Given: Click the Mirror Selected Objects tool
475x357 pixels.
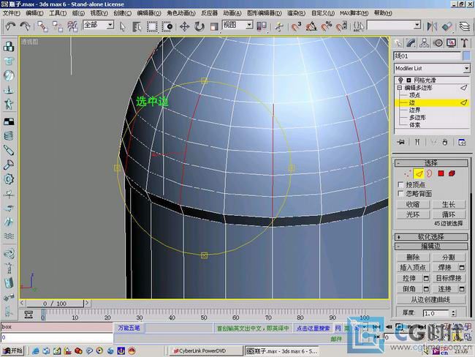Looking at the screenshot, I should point(432,26).
